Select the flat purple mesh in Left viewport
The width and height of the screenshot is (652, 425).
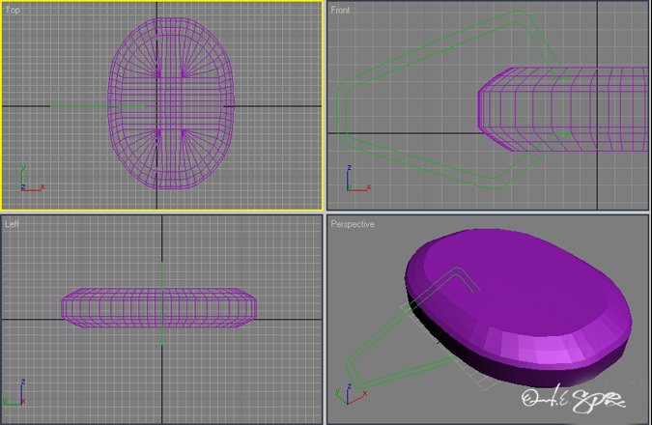tap(159, 307)
